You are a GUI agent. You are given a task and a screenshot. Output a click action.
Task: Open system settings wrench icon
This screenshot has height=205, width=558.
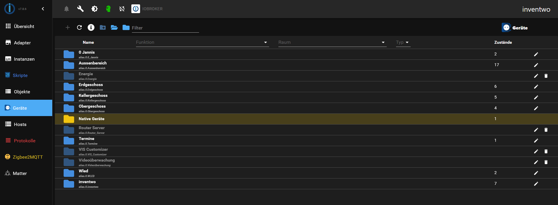80,9
